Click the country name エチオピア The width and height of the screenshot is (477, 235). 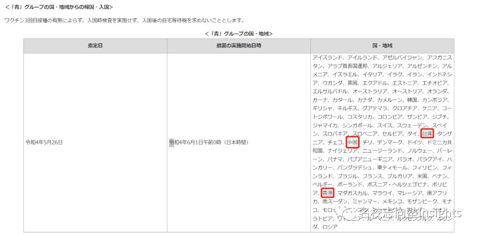coord(435,83)
